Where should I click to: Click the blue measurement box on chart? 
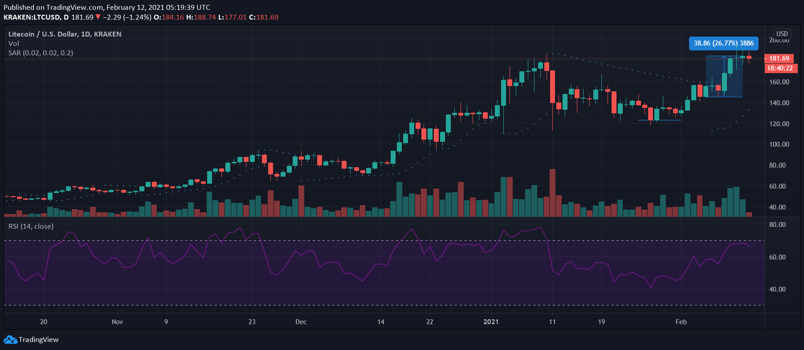[724, 76]
